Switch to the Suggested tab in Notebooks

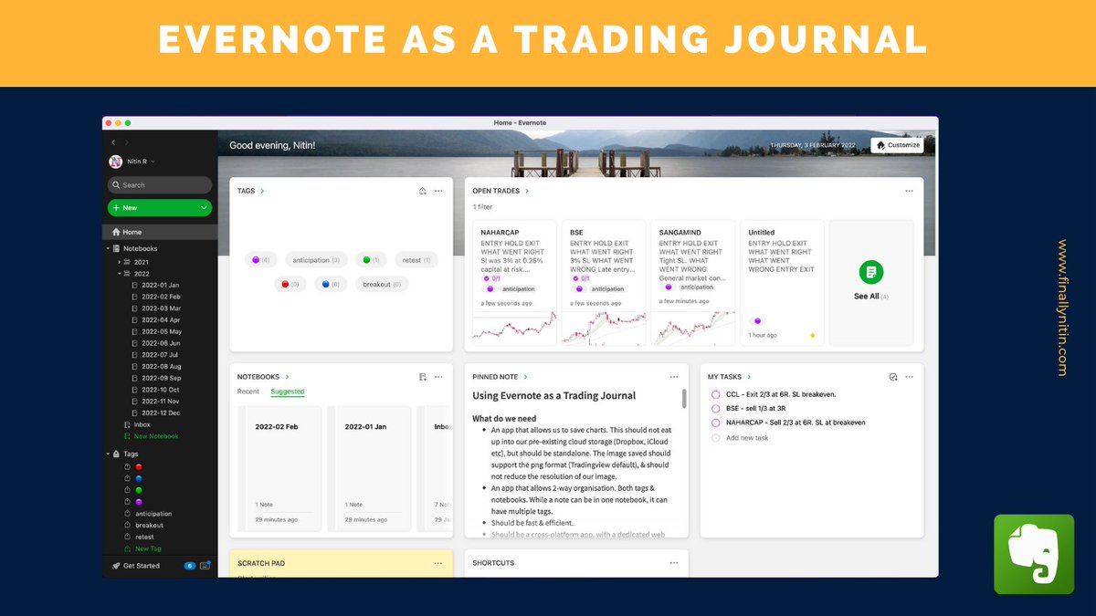287,391
